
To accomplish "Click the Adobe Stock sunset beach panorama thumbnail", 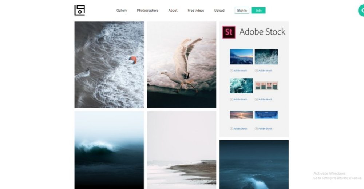I will coord(241,115).
